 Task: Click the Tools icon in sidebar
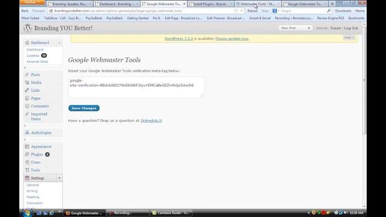point(27,170)
